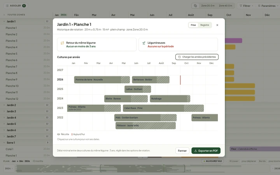Open the Pomme de terre · Nouvelle crop bar
The width and height of the screenshot is (280, 175).
102,80
